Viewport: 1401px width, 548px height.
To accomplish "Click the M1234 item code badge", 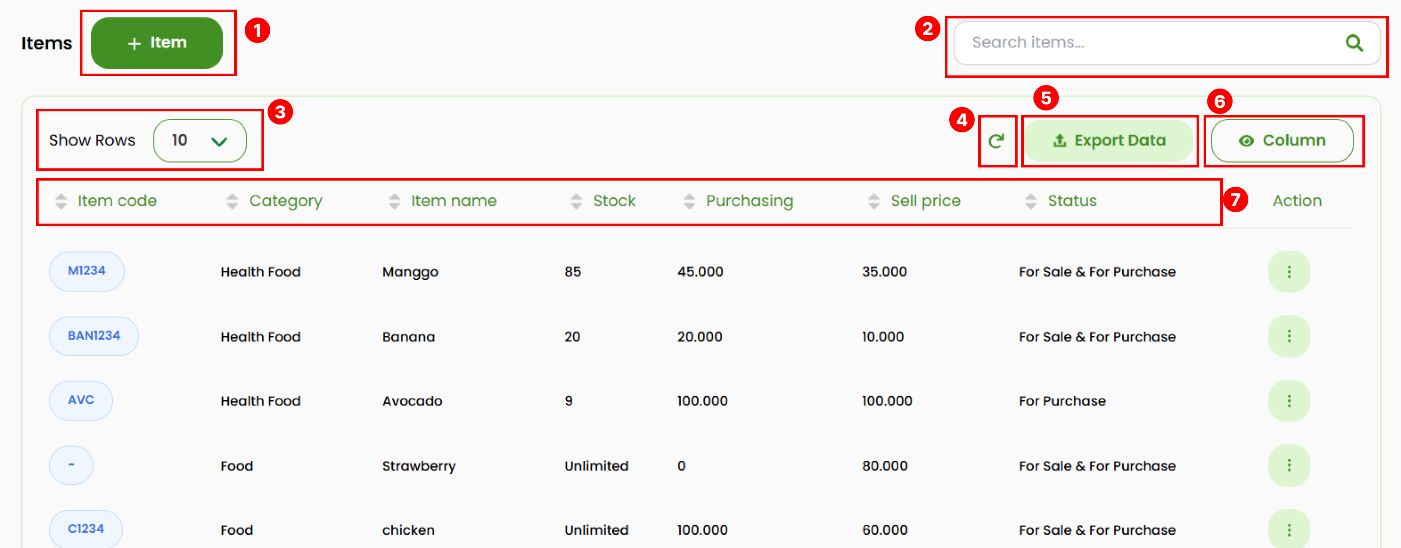I will coord(86,271).
